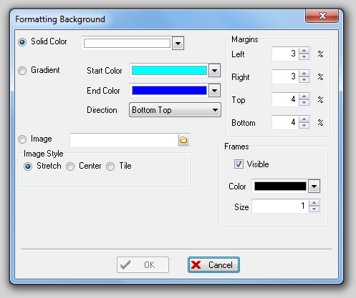The image size is (356, 298).
Task: Increase the Left margin value
Action: click(x=304, y=51)
